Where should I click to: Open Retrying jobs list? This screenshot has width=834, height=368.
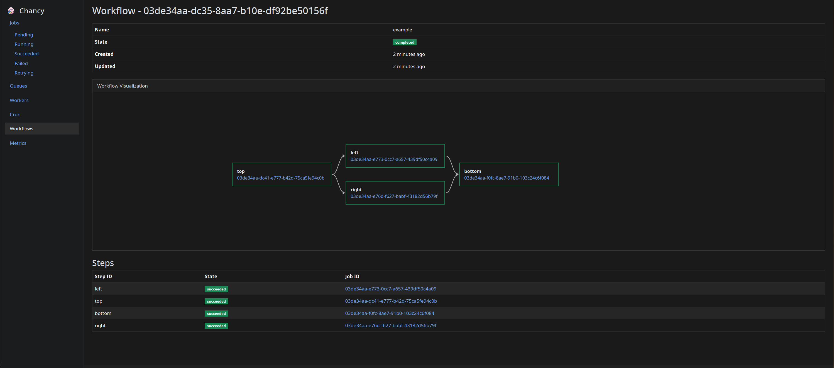coord(24,73)
